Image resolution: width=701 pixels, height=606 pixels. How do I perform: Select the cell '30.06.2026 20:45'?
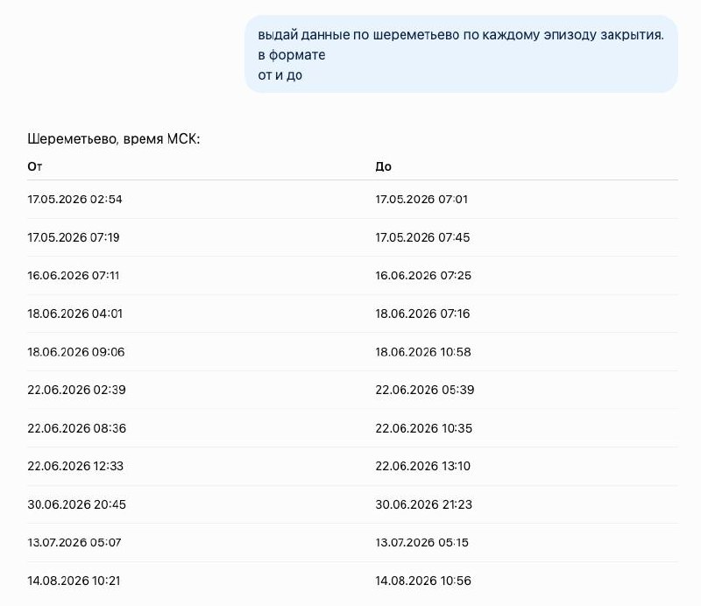[77, 504]
